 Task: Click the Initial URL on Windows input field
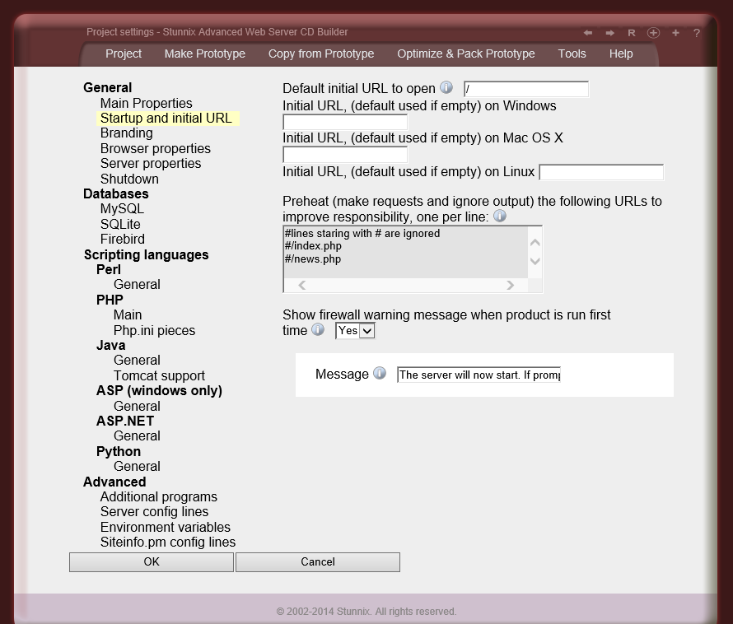344,122
